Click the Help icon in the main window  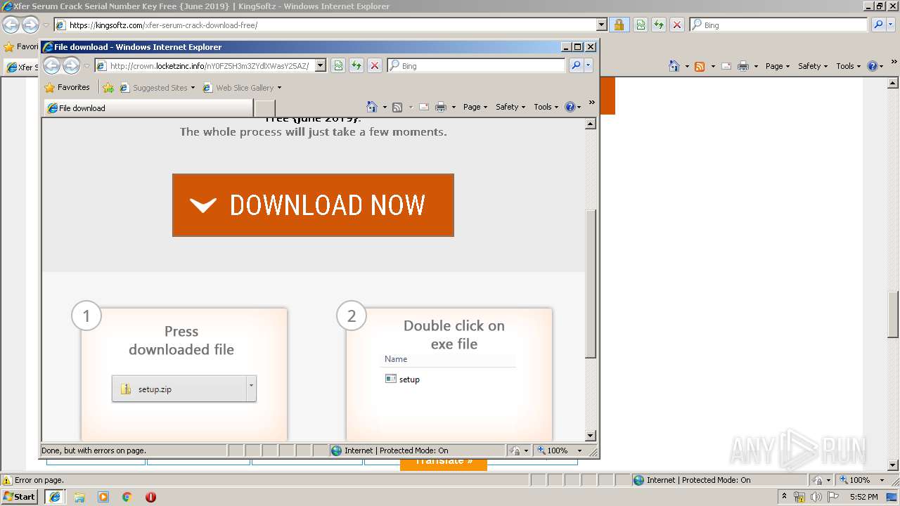pos(873,66)
